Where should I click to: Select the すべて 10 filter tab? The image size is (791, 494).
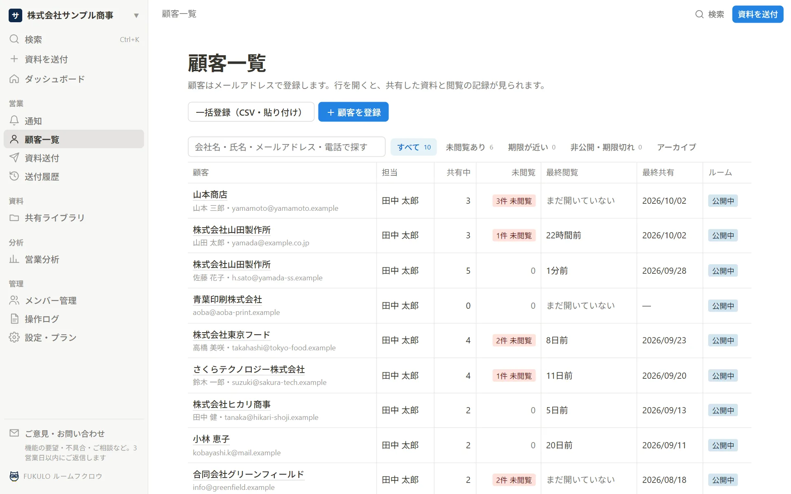coord(414,147)
